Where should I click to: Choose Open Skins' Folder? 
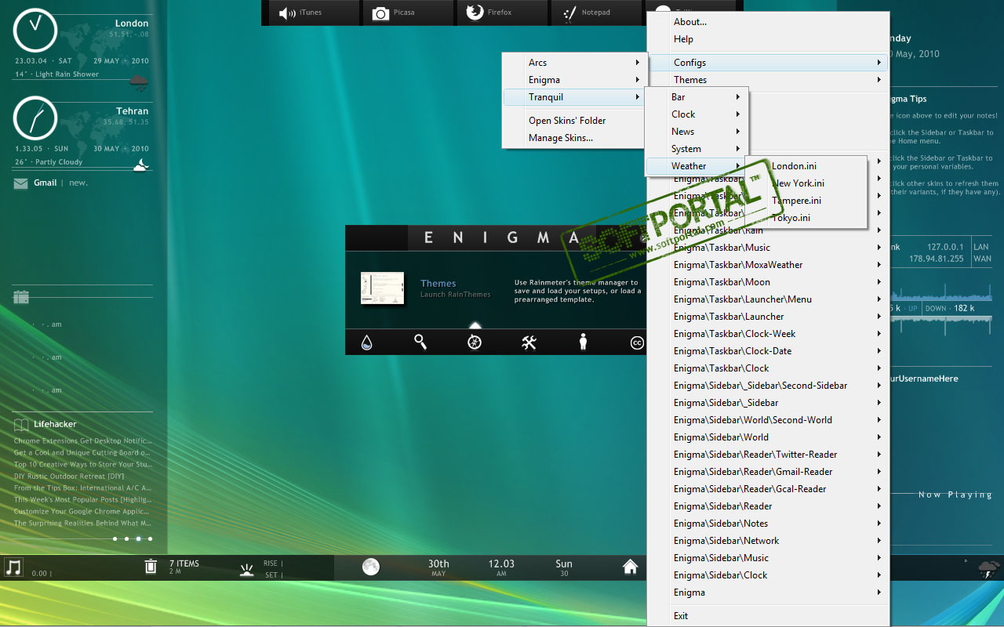[567, 121]
